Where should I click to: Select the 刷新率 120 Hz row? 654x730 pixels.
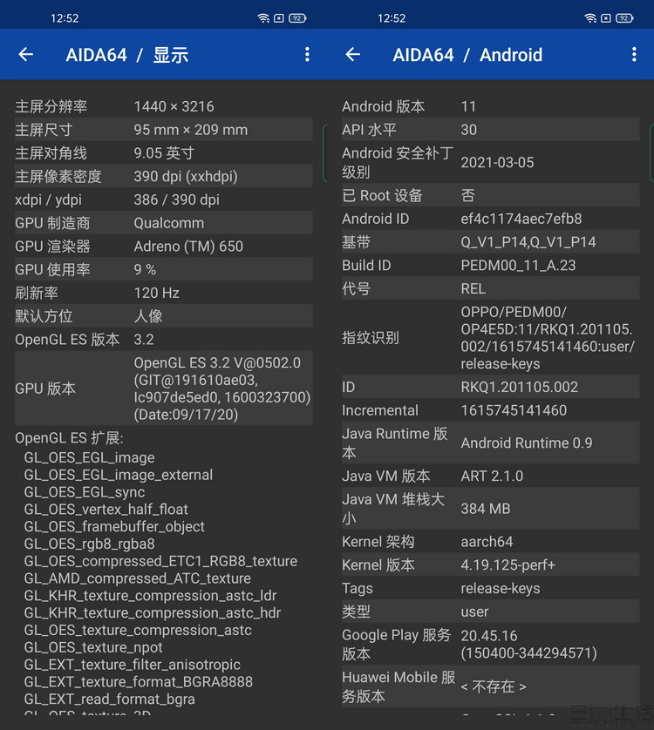tap(164, 293)
